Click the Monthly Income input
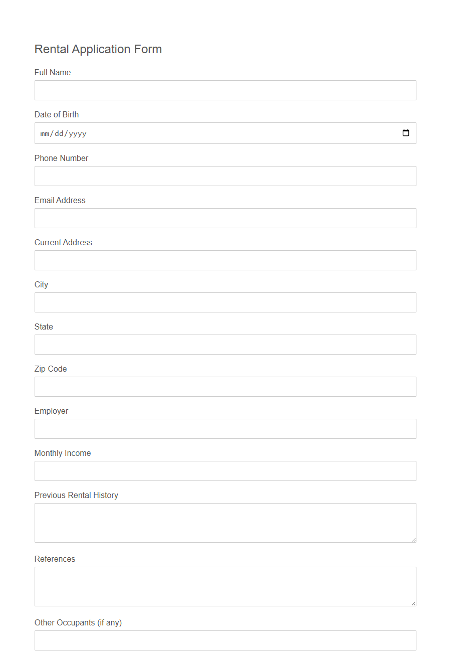451x652 pixels. 225,471
